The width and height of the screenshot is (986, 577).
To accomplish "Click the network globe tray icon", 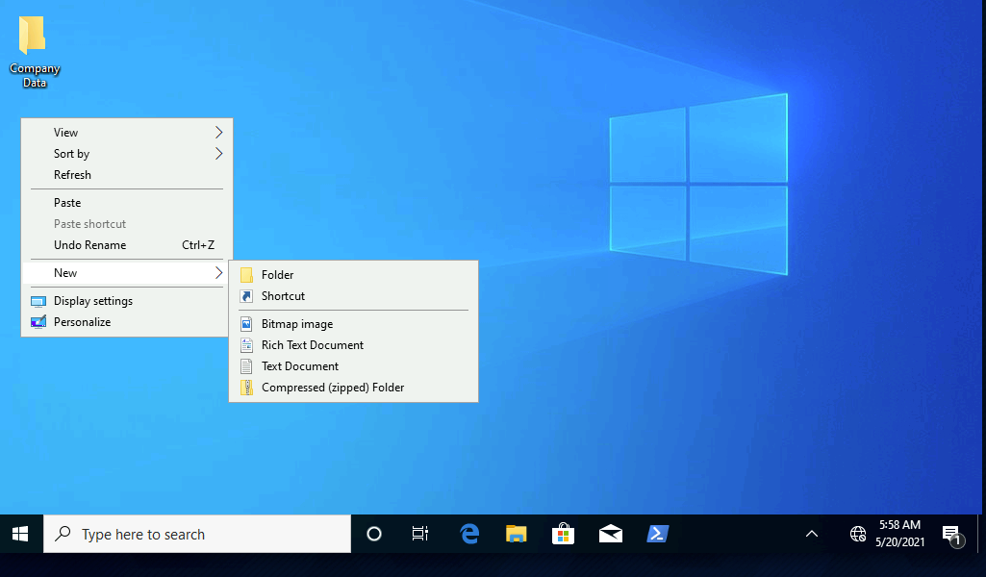I will (858, 534).
